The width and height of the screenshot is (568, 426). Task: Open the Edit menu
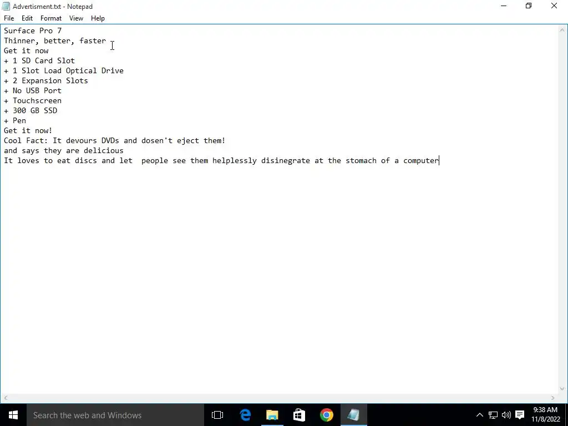[x=27, y=18]
